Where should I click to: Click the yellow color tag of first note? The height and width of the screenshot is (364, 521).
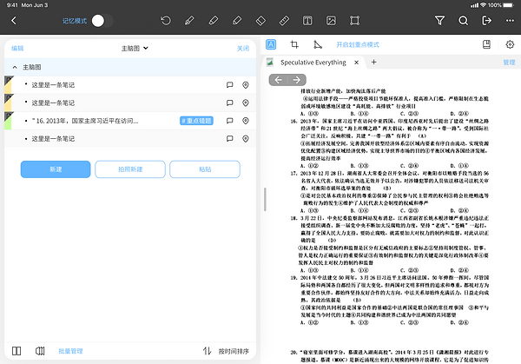[x=8, y=85]
